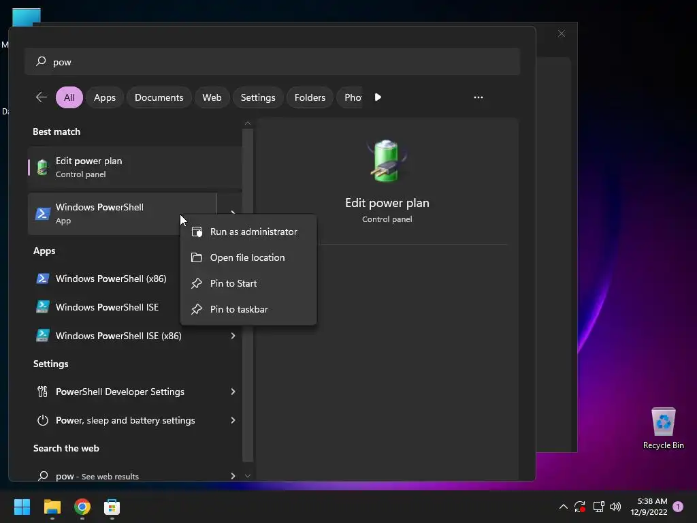Expand 'pow - See web results' chevron
Screen dimensions: 697x523
click(233, 476)
